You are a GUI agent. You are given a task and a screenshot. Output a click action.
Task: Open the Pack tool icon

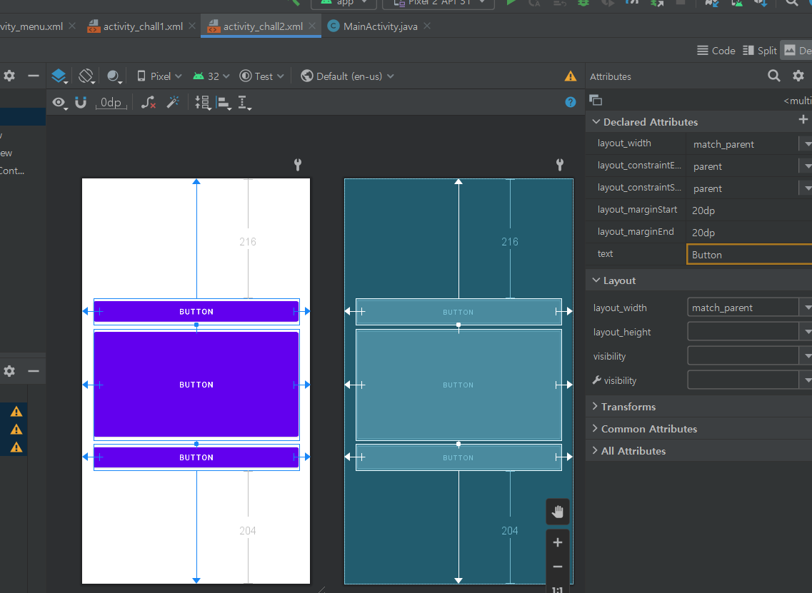(203, 103)
